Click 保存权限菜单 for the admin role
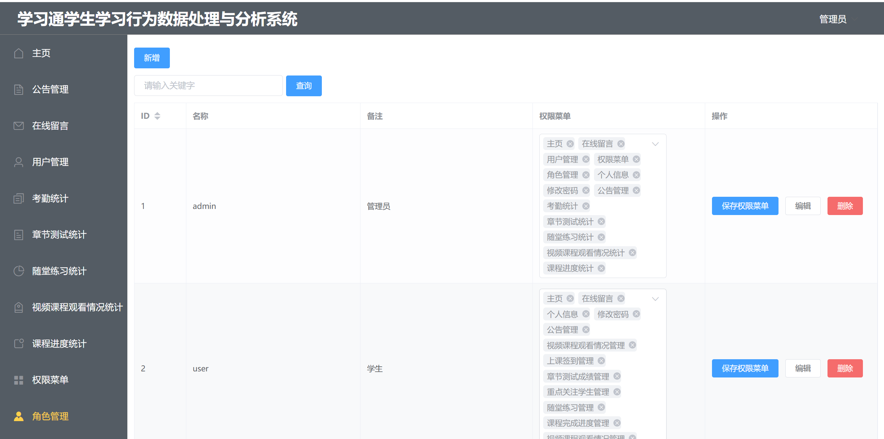Image resolution: width=884 pixels, height=439 pixels. pyautogui.click(x=745, y=206)
